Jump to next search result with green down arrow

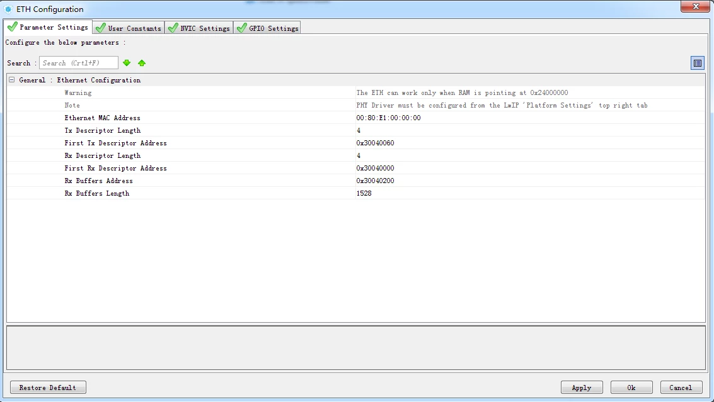click(127, 63)
